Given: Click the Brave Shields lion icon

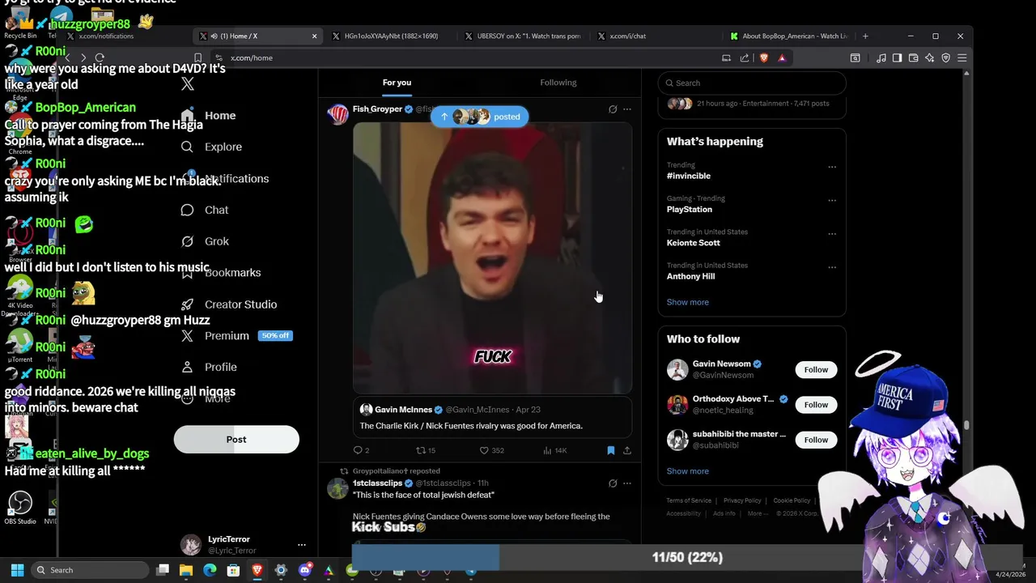Looking at the screenshot, I should pos(763,57).
